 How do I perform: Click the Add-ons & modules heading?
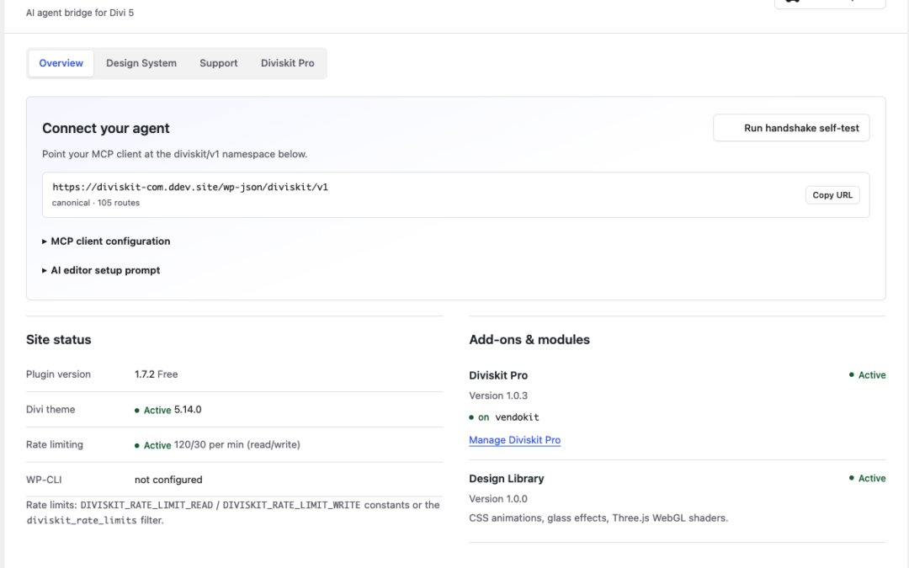(x=529, y=340)
